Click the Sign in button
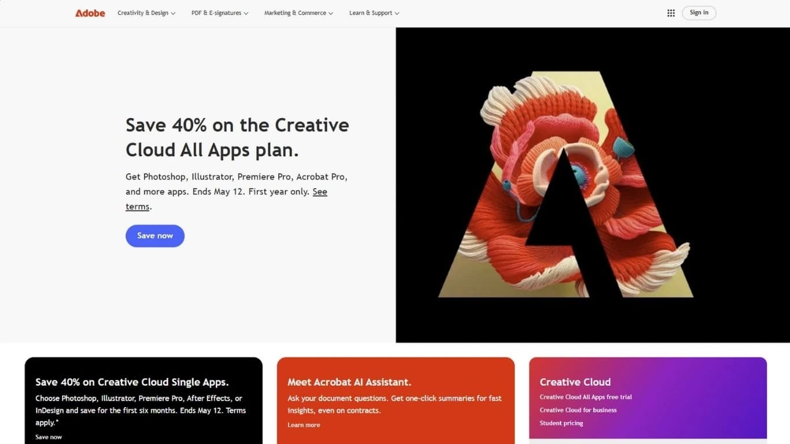The height and width of the screenshot is (444, 790). tap(699, 13)
